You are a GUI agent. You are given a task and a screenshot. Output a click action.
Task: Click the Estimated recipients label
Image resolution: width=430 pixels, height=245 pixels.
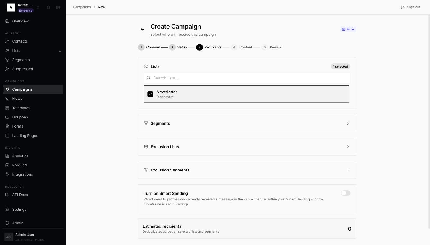[x=162, y=226]
